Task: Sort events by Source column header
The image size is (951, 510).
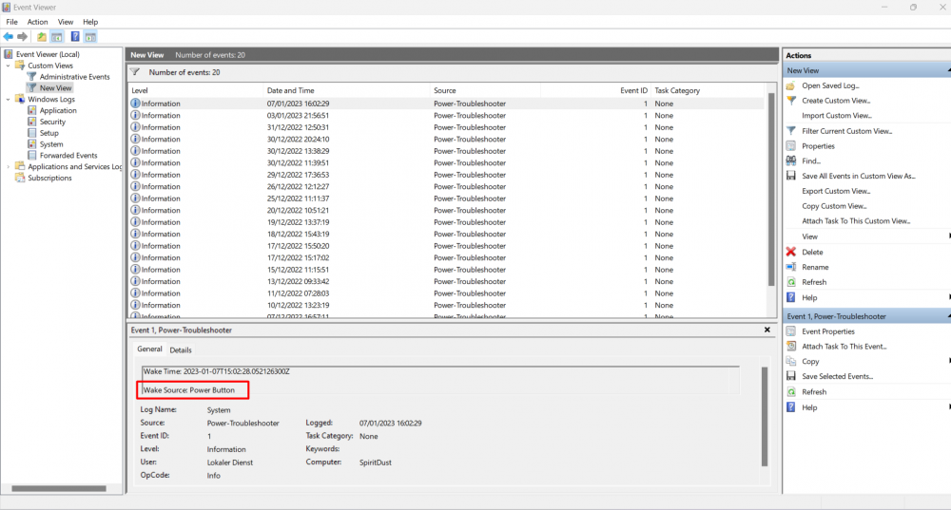Action: pos(485,90)
